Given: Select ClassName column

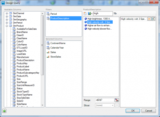Looking at the screenshot, I should click(22, 38).
